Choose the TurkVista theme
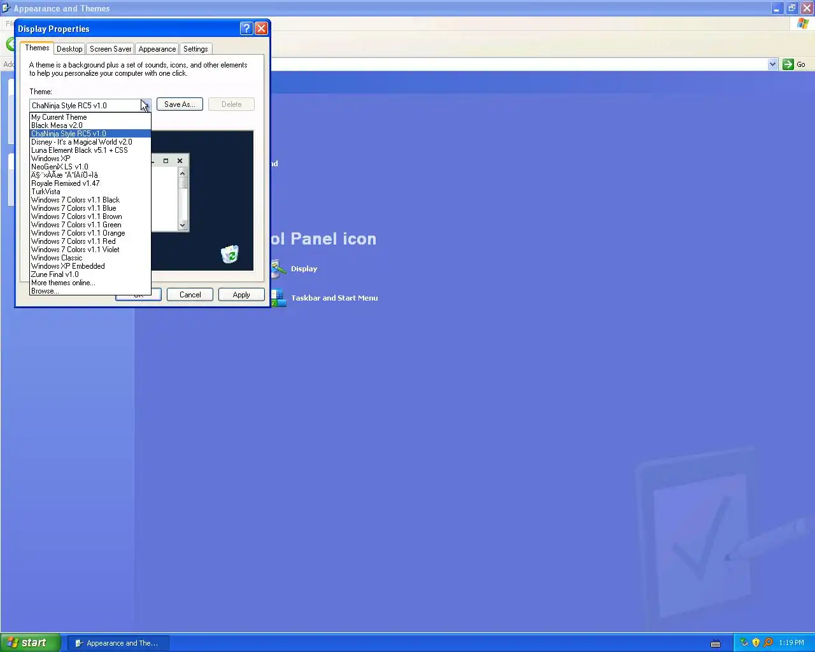Viewport: 815px width, 652px height. click(90, 192)
